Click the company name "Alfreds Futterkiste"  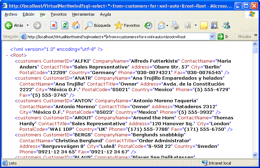155,61
